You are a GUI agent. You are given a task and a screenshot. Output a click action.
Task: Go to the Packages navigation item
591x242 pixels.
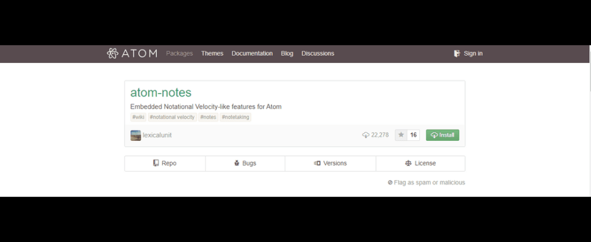pyautogui.click(x=179, y=54)
